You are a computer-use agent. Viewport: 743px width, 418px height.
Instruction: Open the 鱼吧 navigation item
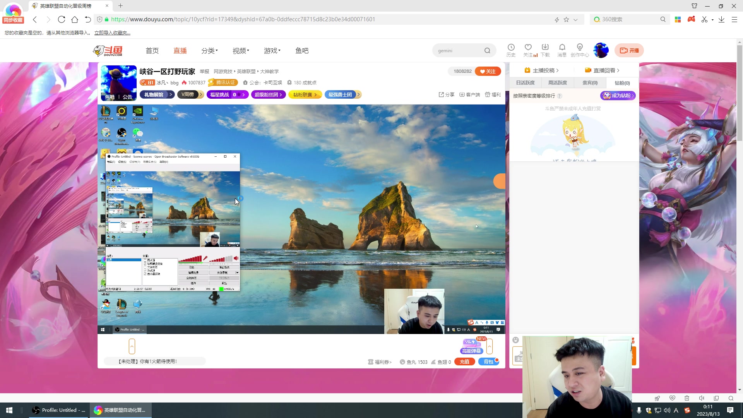(x=302, y=51)
